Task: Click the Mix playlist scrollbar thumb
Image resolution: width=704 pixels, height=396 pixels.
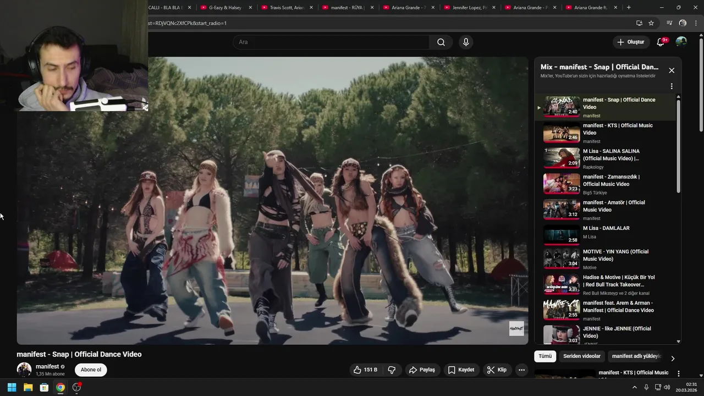Action: pyautogui.click(x=678, y=146)
